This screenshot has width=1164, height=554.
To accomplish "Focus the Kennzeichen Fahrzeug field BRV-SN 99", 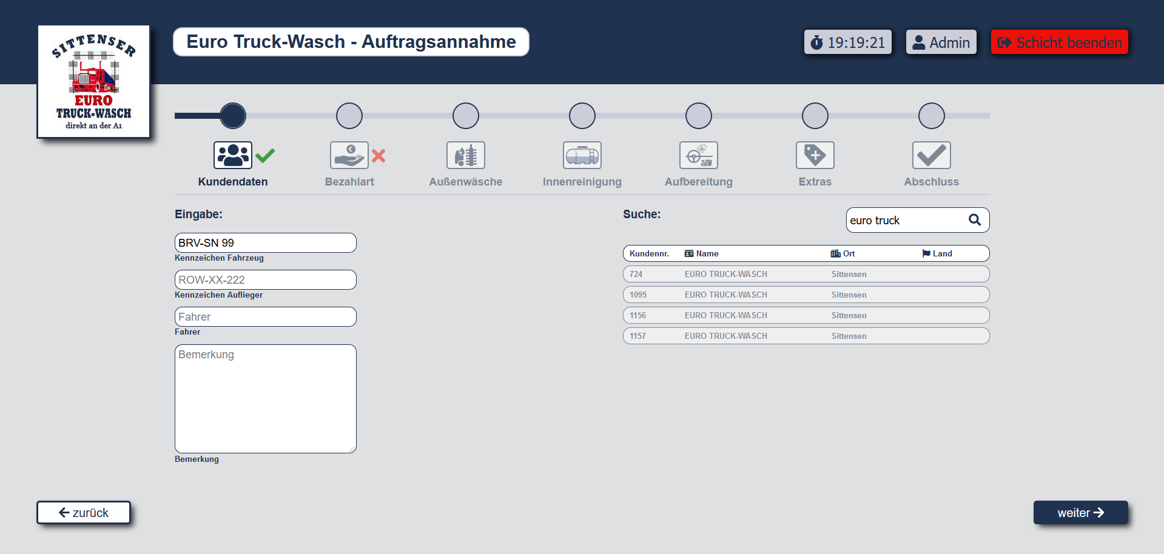I will (x=266, y=243).
